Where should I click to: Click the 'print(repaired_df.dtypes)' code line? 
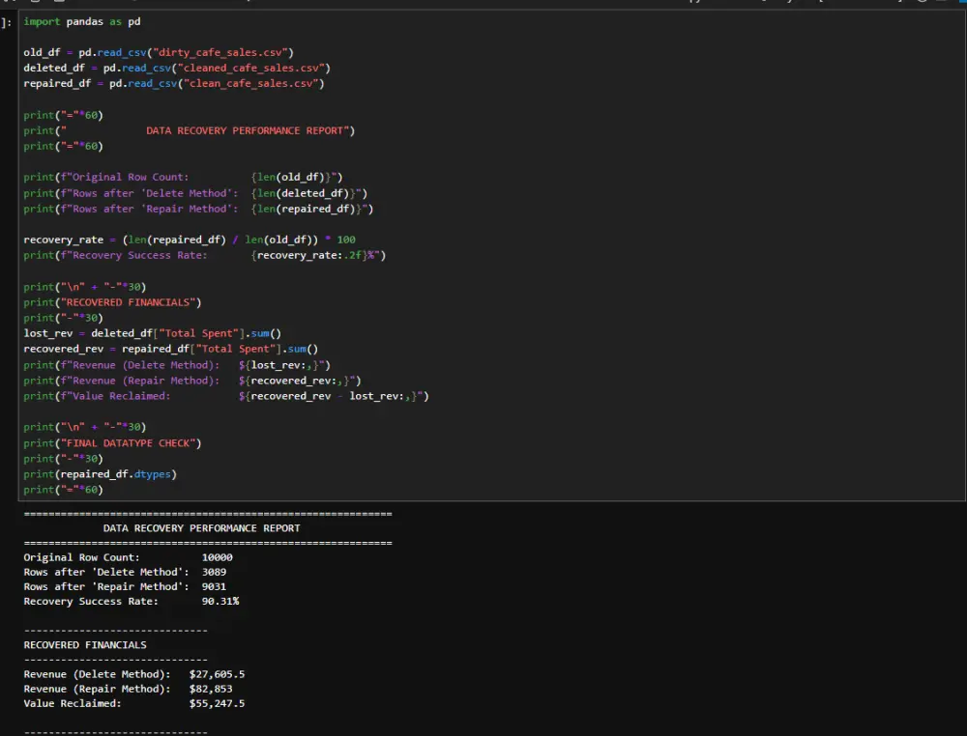click(x=100, y=474)
